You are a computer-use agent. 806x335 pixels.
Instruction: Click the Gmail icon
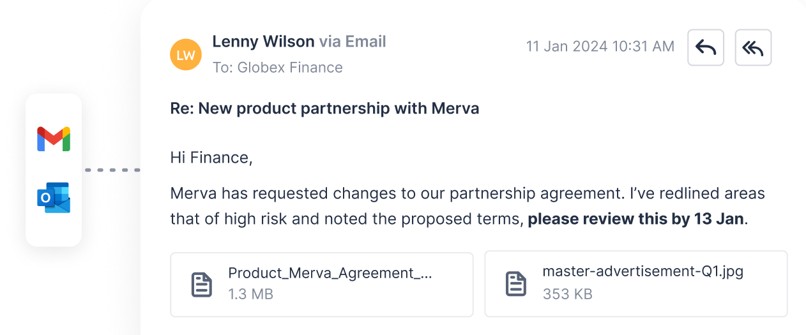(x=54, y=138)
